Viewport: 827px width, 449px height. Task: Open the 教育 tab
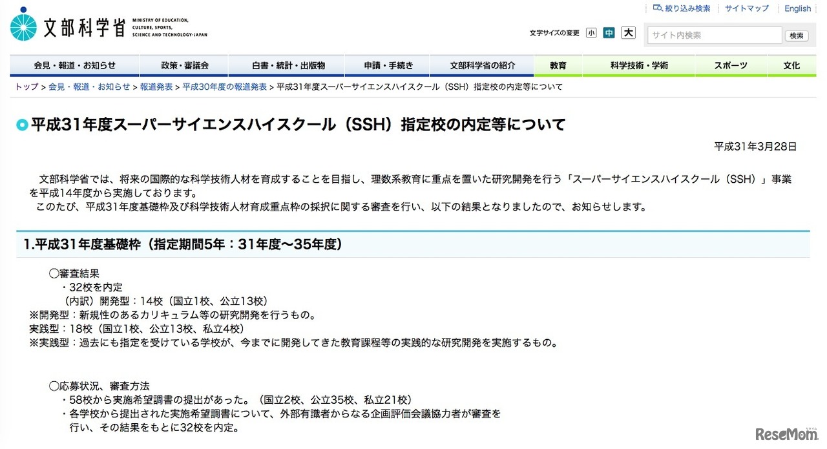(558, 65)
